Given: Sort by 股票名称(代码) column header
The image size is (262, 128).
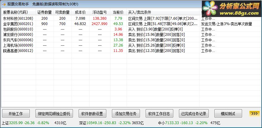Looking at the screenshot, I should tap(18, 12).
